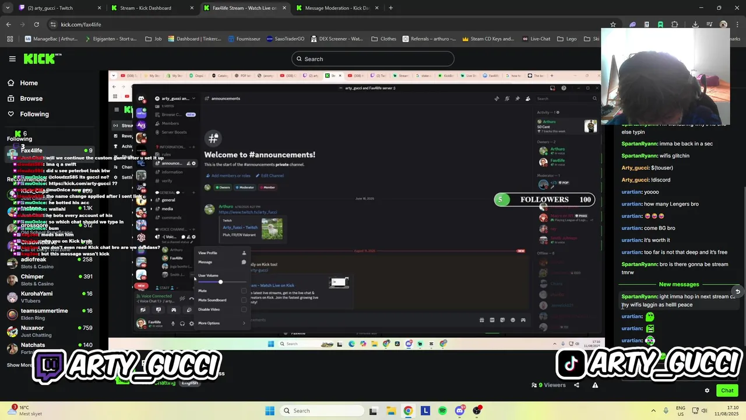
Task: Open KurohaYami channel in sidebar
Action: pyautogui.click(x=50, y=297)
